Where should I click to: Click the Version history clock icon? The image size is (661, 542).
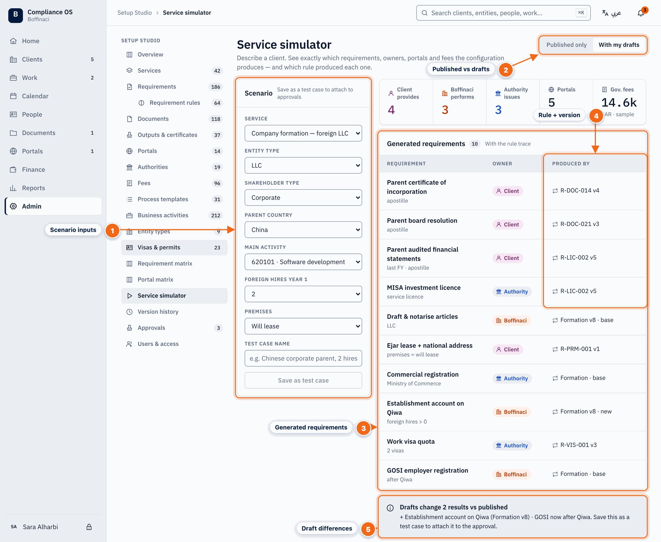[x=129, y=312]
